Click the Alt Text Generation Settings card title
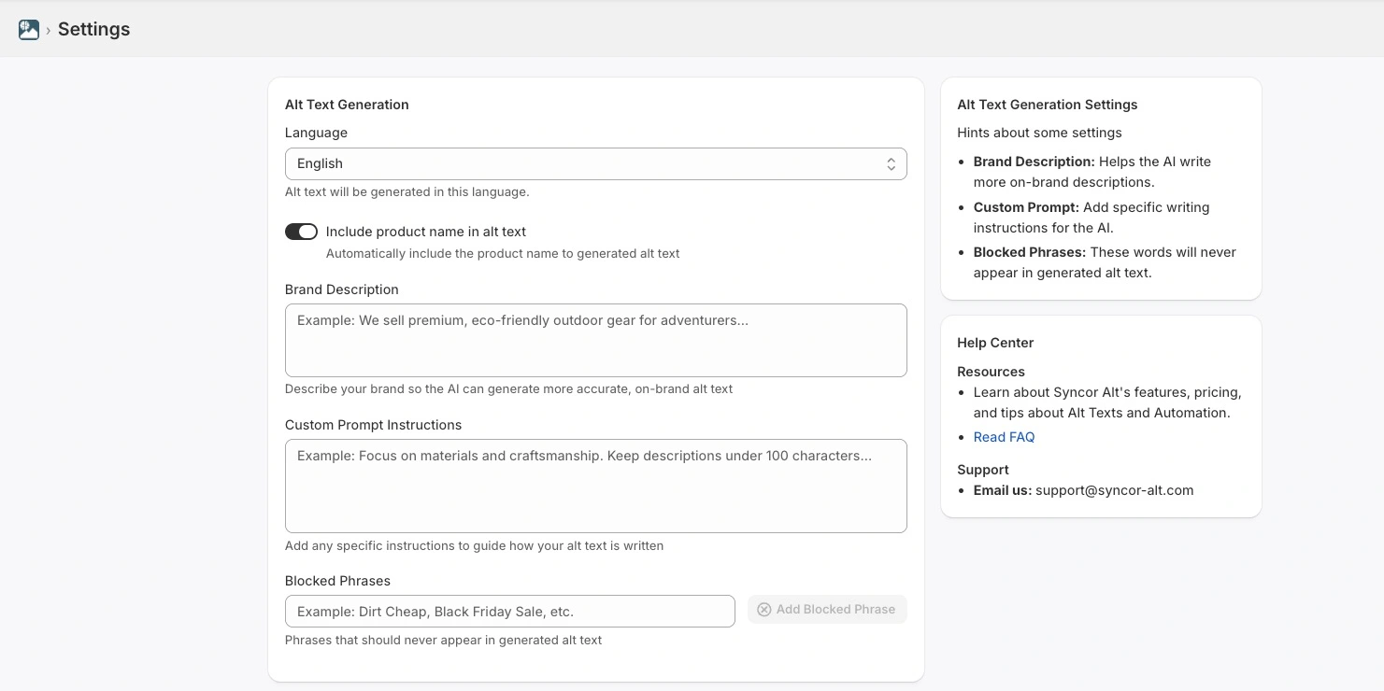Image resolution: width=1384 pixels, height=691 pixels. (1047, 104)
